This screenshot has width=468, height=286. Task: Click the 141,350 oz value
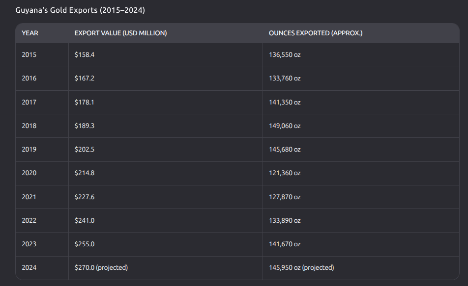tap(285, 103)
